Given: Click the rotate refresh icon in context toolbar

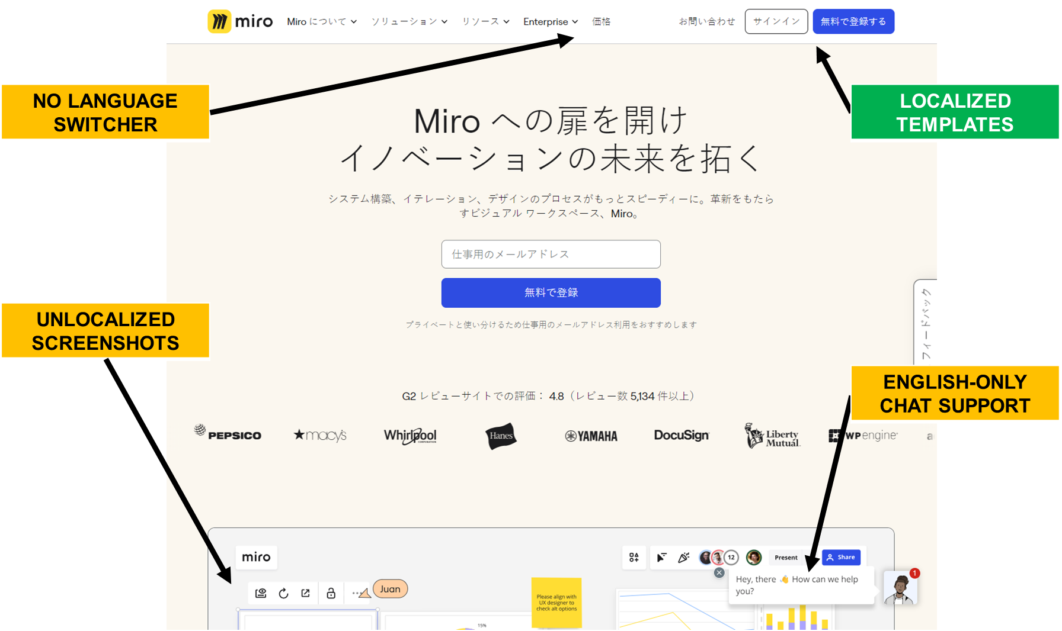Looking at the screenshot, I should 283,593.
